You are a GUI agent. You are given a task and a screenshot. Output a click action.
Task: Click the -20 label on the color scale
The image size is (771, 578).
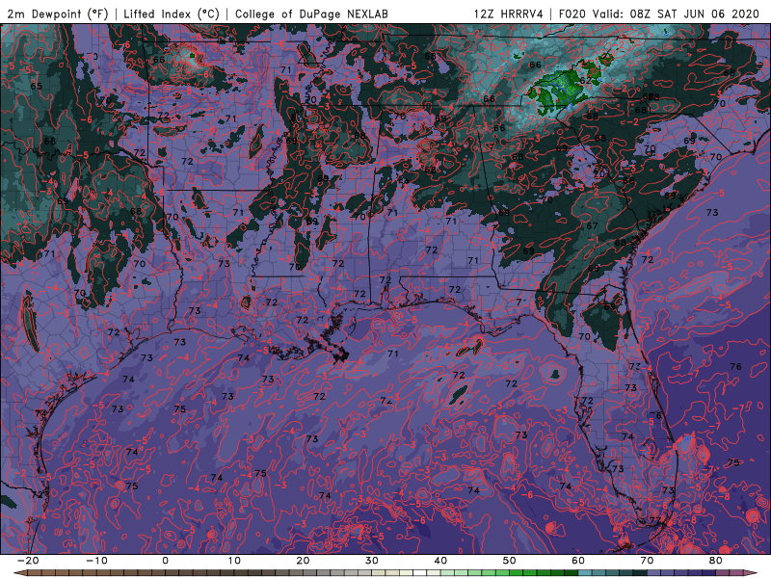coord(28,561)
